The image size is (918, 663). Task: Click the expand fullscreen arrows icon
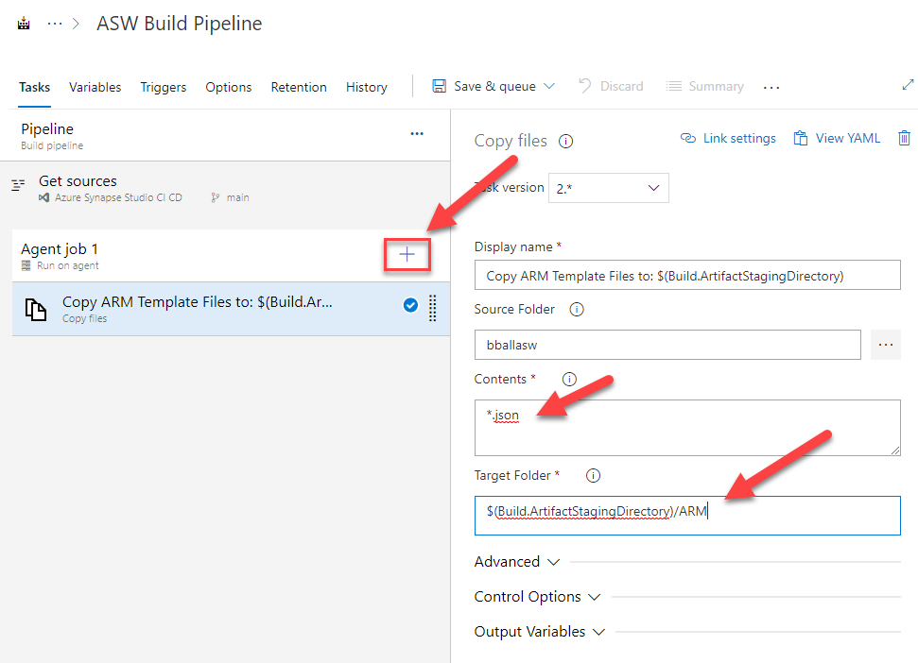908,85
